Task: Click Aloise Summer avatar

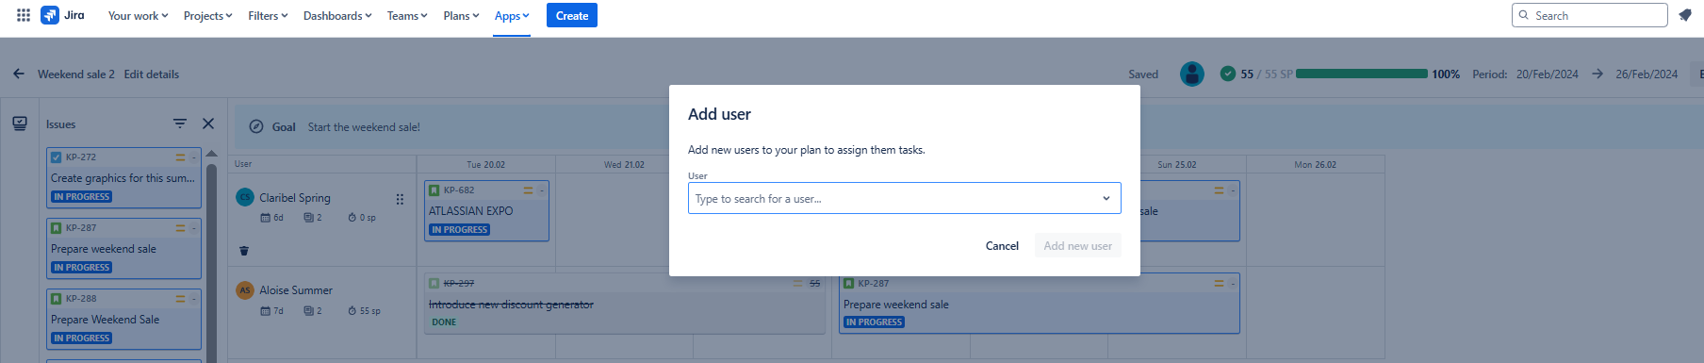Action: tap(245, 290)
